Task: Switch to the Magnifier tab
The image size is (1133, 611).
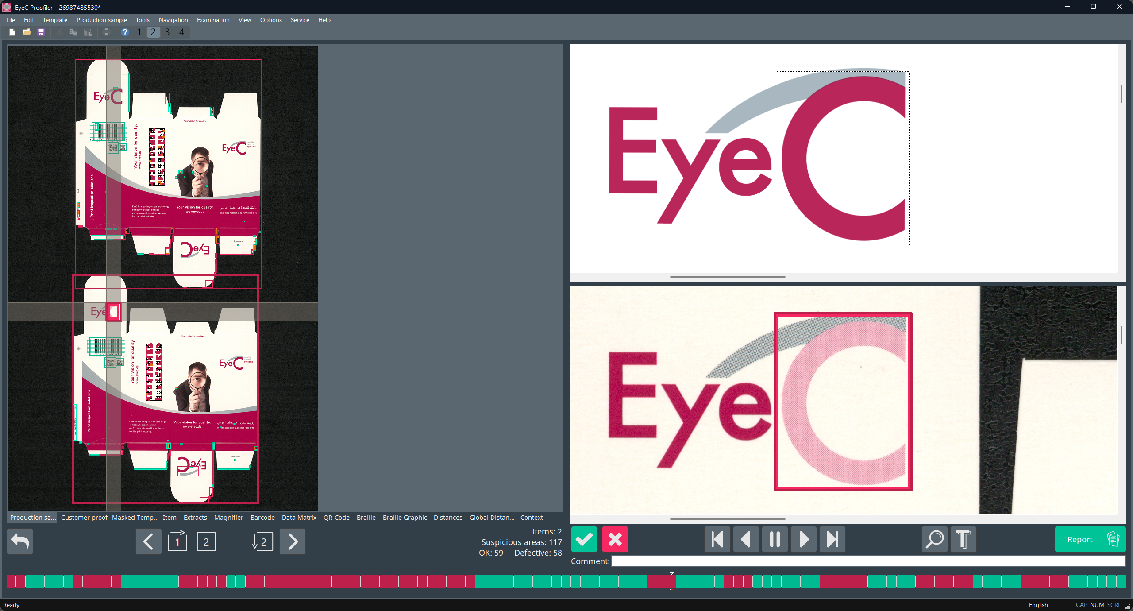Action: [229, 518]
